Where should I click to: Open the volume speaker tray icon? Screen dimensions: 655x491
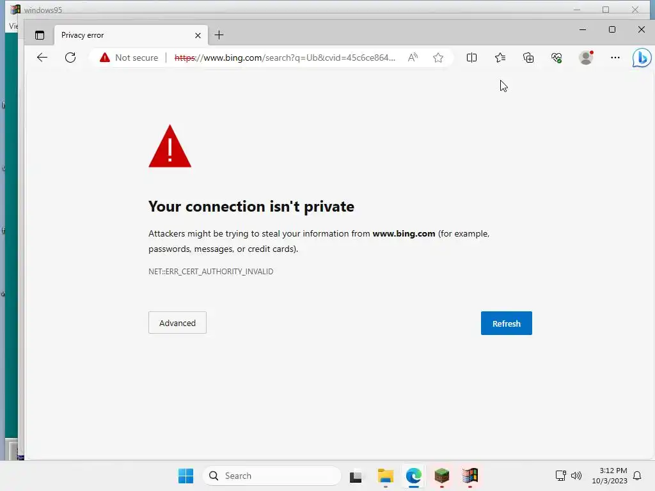[x=576, y=476]
